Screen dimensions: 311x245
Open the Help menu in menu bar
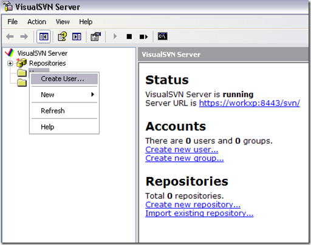[x=86, y=22]
